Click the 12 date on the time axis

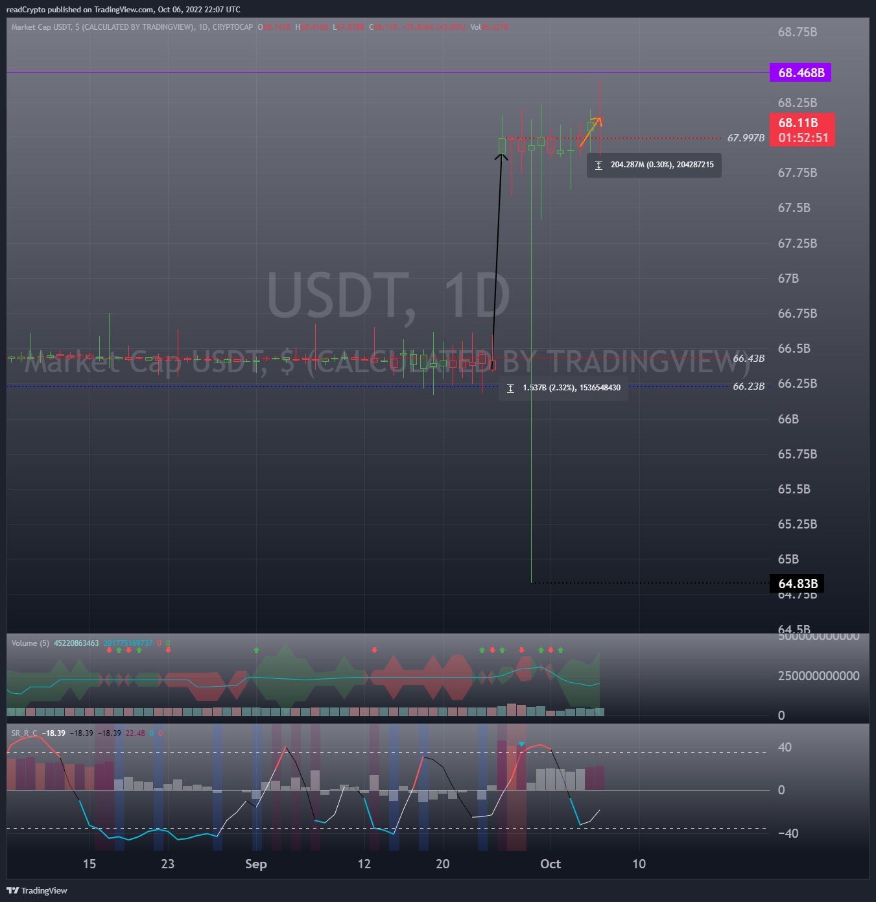pos(364,864)
